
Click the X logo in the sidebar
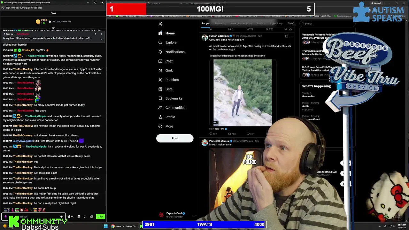[x=160, y=24]
